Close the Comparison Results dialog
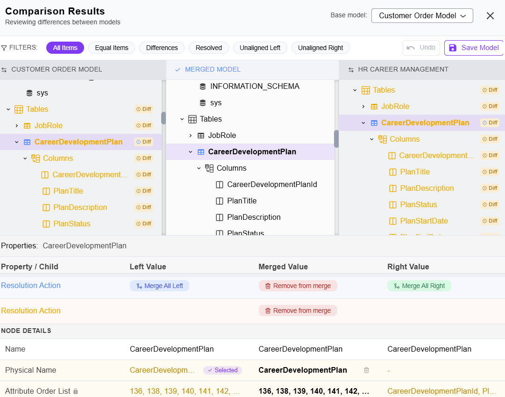This screenshot has height=397, width=505. [x=490, y=16]
